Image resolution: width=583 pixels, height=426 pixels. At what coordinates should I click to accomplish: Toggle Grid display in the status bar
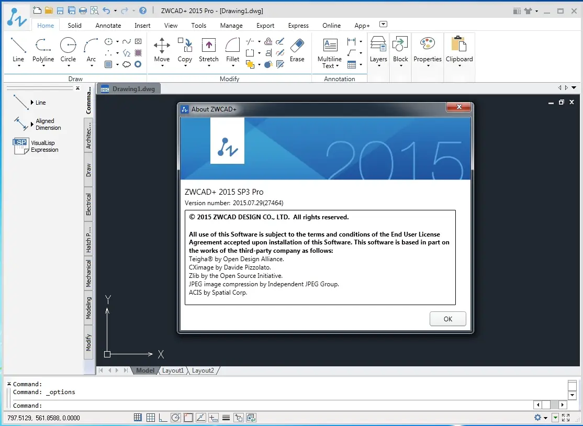tap(151, 418)
